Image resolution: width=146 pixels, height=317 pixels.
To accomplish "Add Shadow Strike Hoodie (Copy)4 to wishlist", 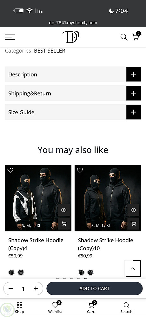I will point(10,170).
